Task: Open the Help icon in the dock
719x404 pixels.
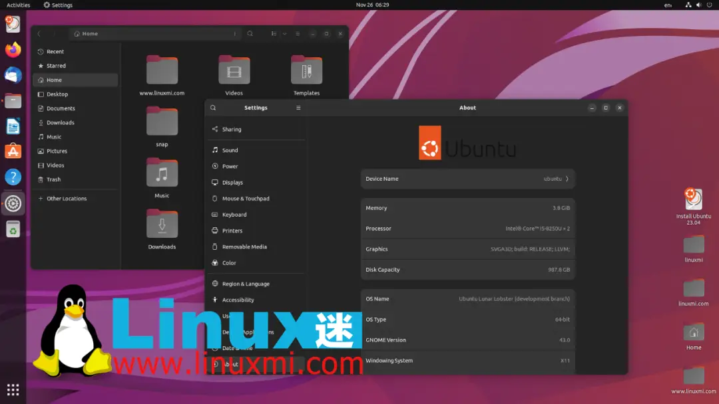Action: click(x=13, y=177)
